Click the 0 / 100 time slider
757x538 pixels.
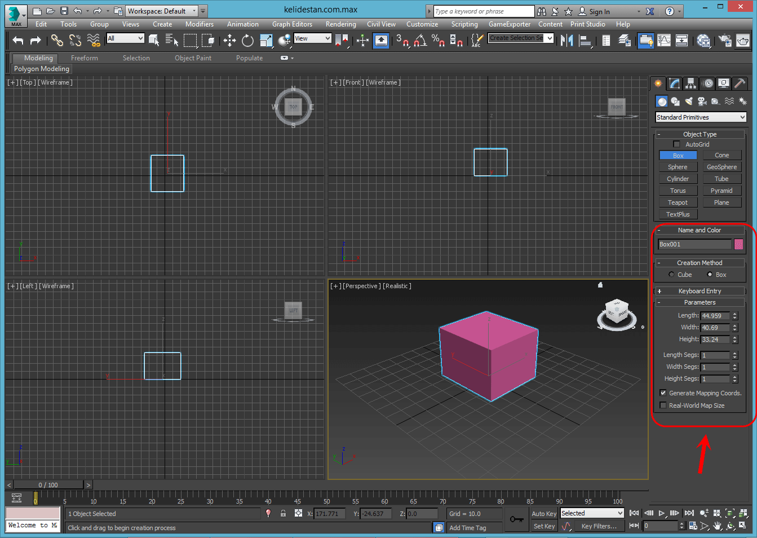coord(48,484)
